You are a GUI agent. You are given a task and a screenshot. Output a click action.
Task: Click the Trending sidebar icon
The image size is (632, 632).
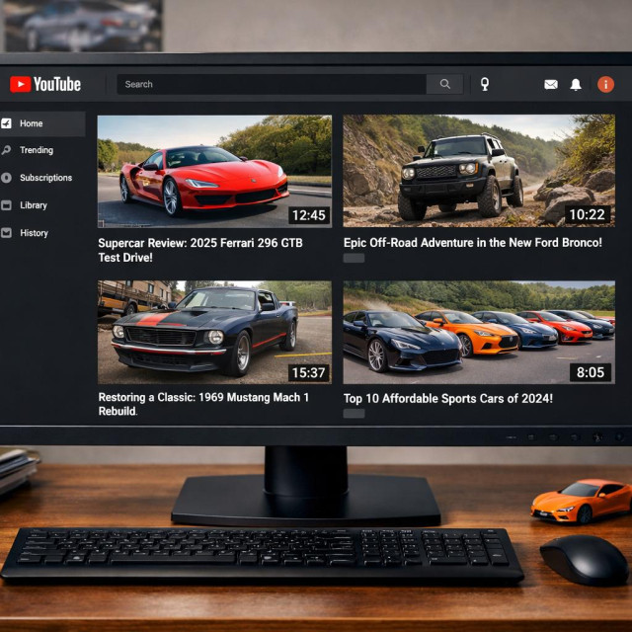click(6, 150)
